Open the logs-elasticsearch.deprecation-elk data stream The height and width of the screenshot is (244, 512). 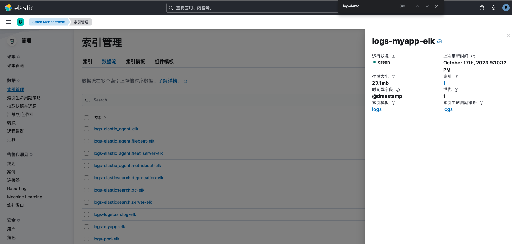(129, 178)
